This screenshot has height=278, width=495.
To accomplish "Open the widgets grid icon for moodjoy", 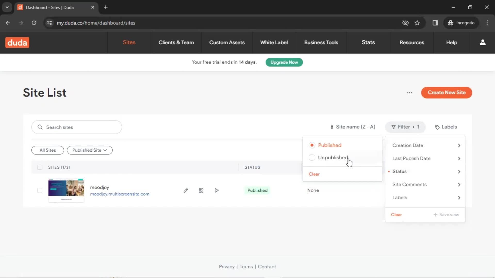I will point(201,190).
